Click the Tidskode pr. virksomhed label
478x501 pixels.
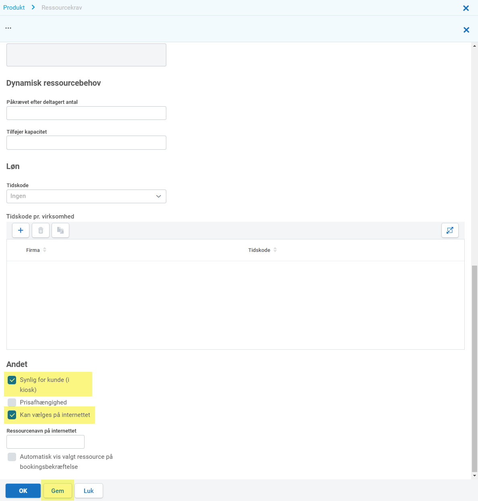click(x=40, y=216)
